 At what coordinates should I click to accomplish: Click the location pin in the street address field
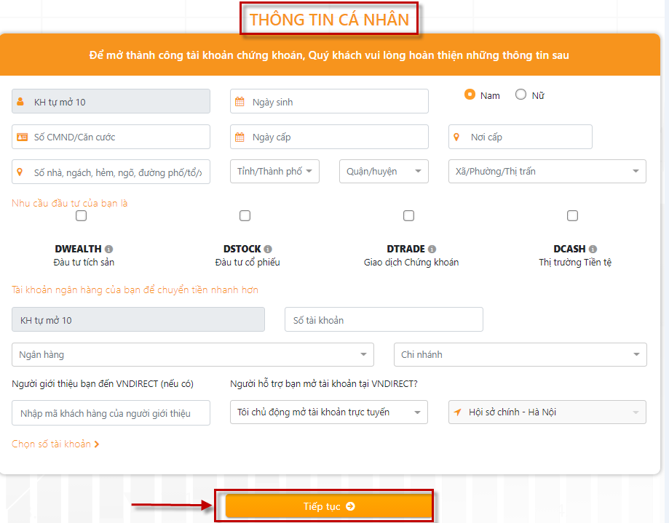tap(20, 171)
